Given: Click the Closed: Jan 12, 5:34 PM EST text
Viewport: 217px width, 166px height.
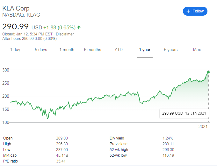Looking at the screenshot, I should click(x=27, y=34).
